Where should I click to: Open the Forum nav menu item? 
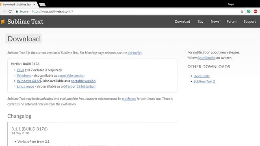(x=232, y=21)
